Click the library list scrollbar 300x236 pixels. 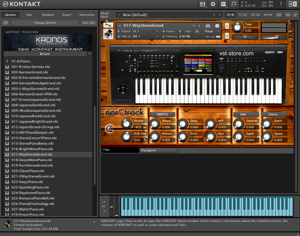tap(94, 145)
